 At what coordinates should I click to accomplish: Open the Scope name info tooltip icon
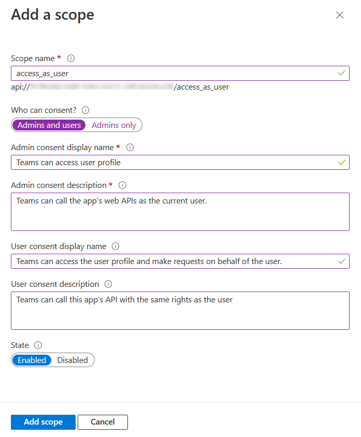pos(71,58)
